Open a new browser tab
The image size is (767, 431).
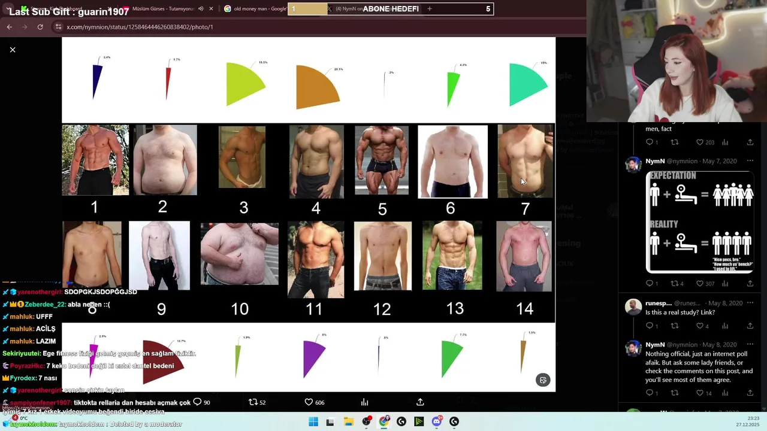pos(430,9)
